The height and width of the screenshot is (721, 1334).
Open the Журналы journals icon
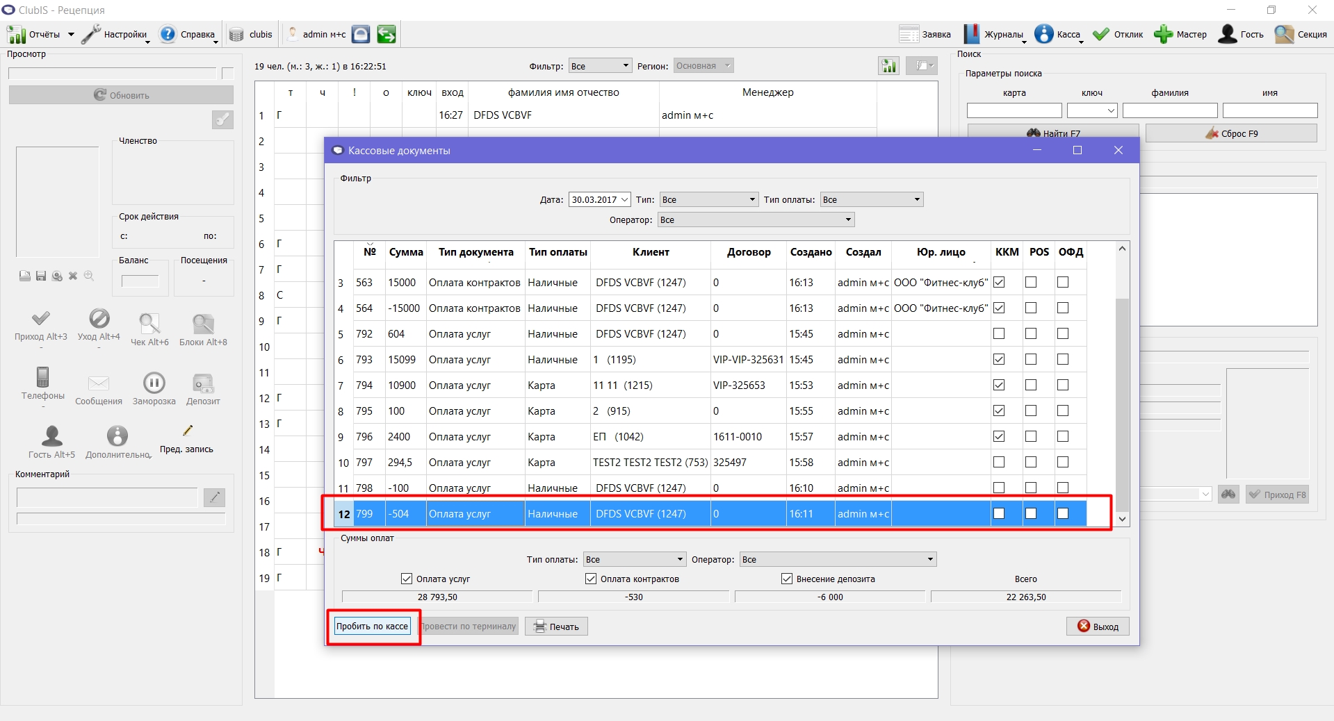pos(971,34)
